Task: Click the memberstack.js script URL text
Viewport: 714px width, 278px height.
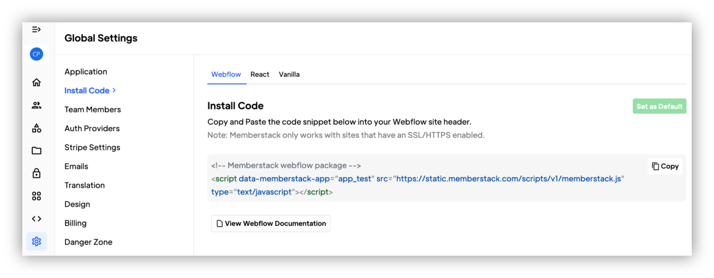Action: tap(509, 178)
